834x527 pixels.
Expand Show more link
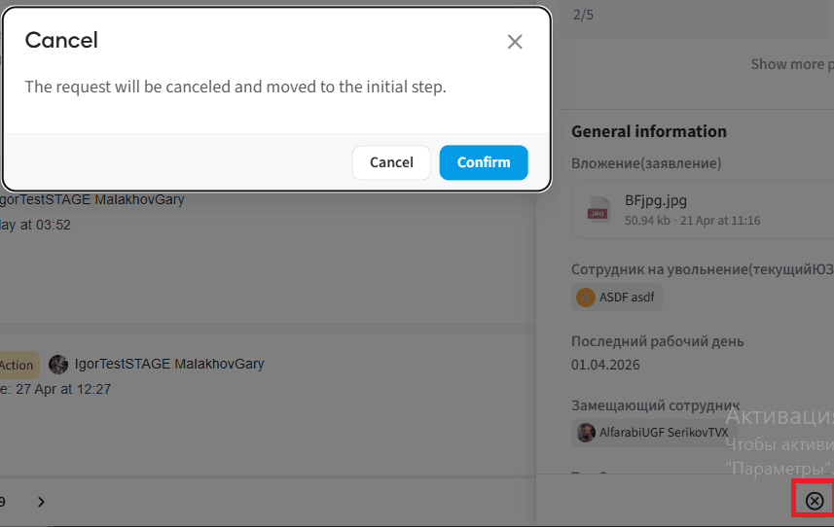coord(791,64)
